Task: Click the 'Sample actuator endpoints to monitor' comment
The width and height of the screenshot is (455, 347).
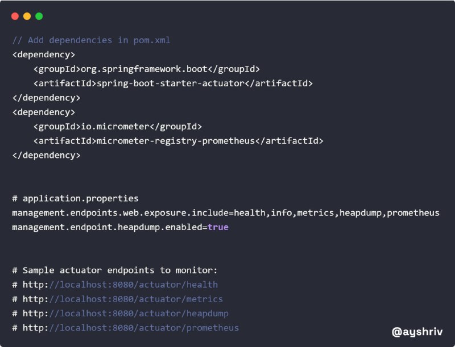Action: [x=115, y=270]
